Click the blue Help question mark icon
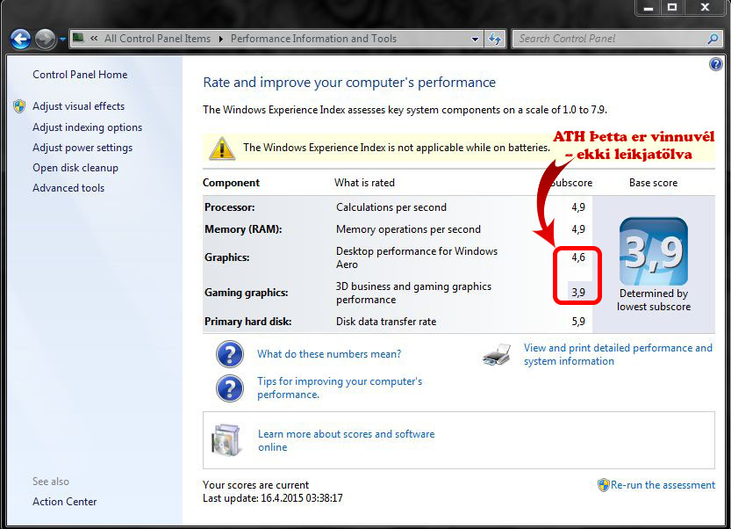The height and width of the screenshot is (529, 731). tap(715, 64)
